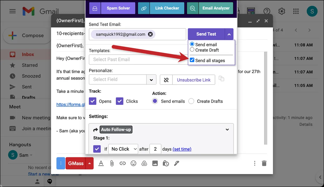
Task: Click the set time link
Action: point(182,149)
